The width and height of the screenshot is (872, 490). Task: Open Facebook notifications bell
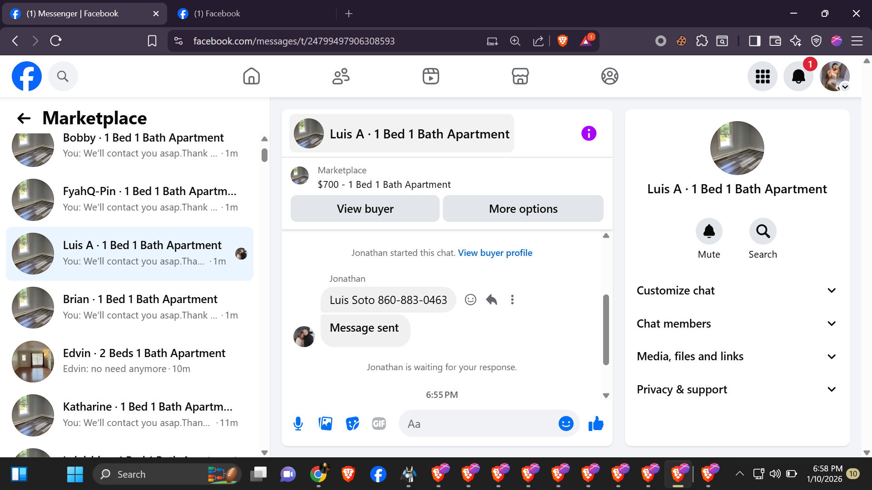[x=798, y=76]
